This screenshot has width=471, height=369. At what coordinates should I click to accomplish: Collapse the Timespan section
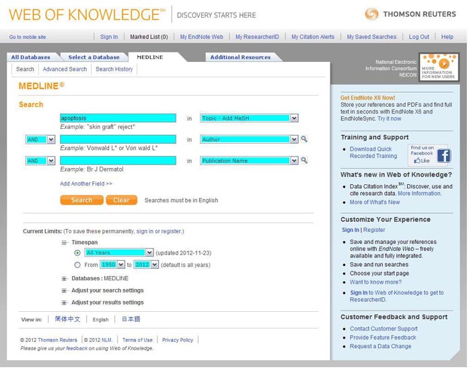click(65, 243)
